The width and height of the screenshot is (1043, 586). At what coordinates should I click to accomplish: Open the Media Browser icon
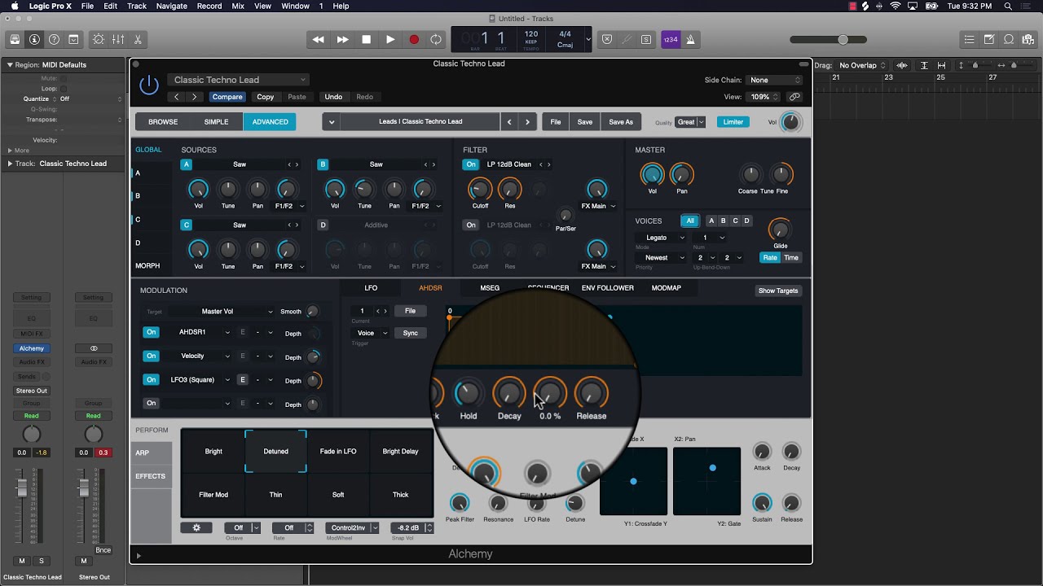(x=1028, y=39)
